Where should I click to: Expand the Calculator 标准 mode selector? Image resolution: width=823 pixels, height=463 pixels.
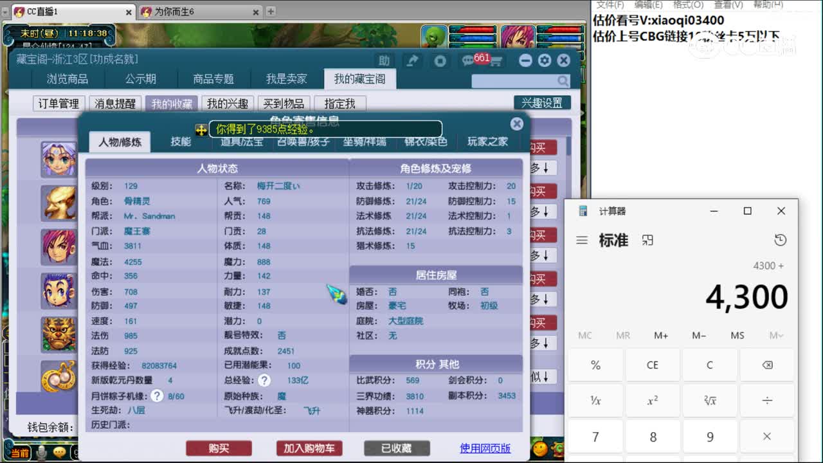pyautogui.click(x=613, y=239)
